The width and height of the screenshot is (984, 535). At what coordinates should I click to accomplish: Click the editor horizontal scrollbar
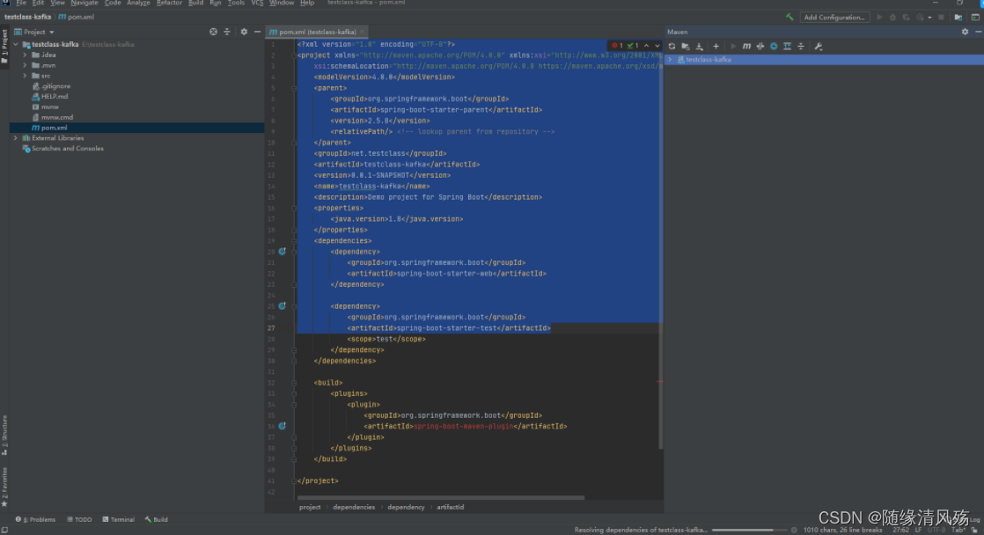click(441, 498)
